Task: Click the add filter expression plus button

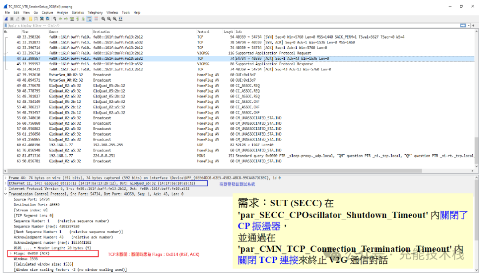Action: (474, 26)
